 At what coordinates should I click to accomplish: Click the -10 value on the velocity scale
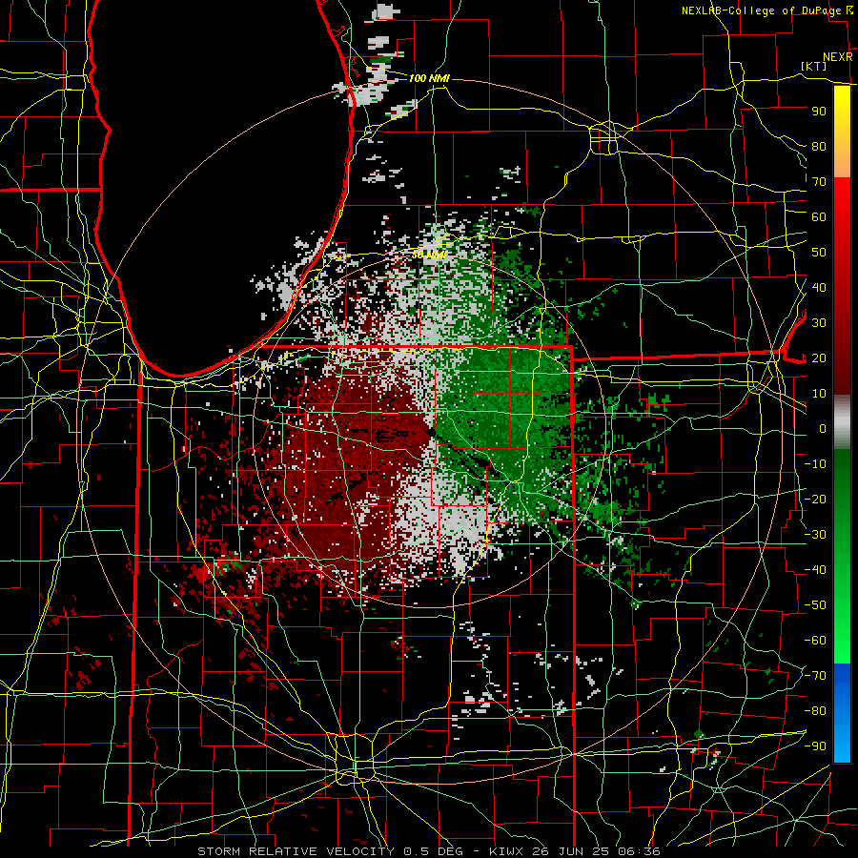click(815, 464)
